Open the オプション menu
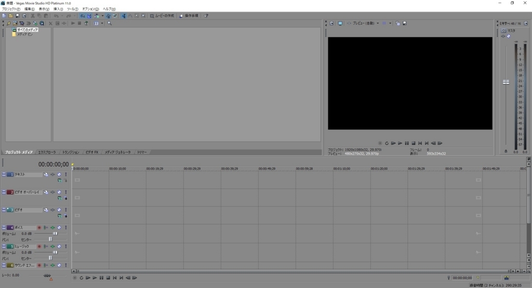The width and height of the screenshot is (532, 288). point(90,9)
